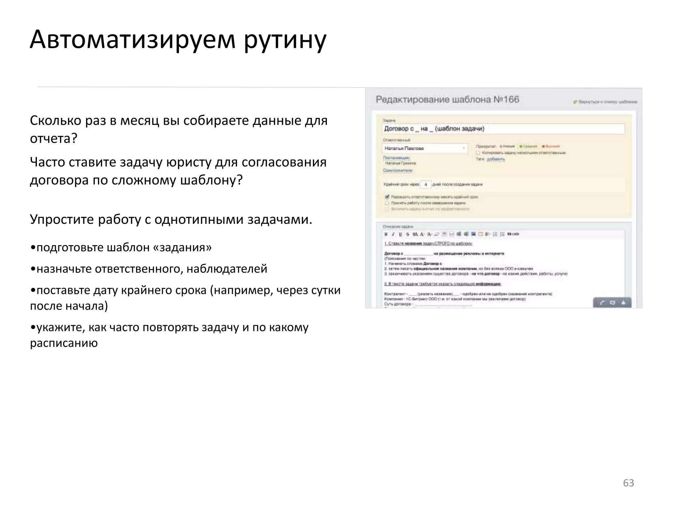Apply italic formatting in description editor
The width and height of the screenshot is (675, 506).
(393, 234)
